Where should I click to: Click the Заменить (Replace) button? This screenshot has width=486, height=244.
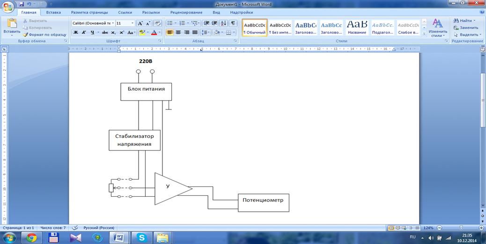pyautogui.click(x=465, y=28)
